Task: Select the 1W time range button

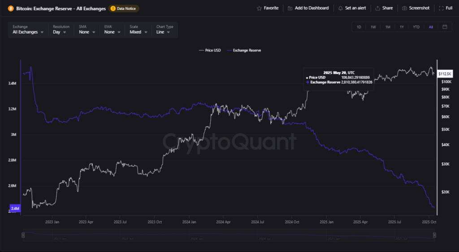Action: (x=373, y=27)
